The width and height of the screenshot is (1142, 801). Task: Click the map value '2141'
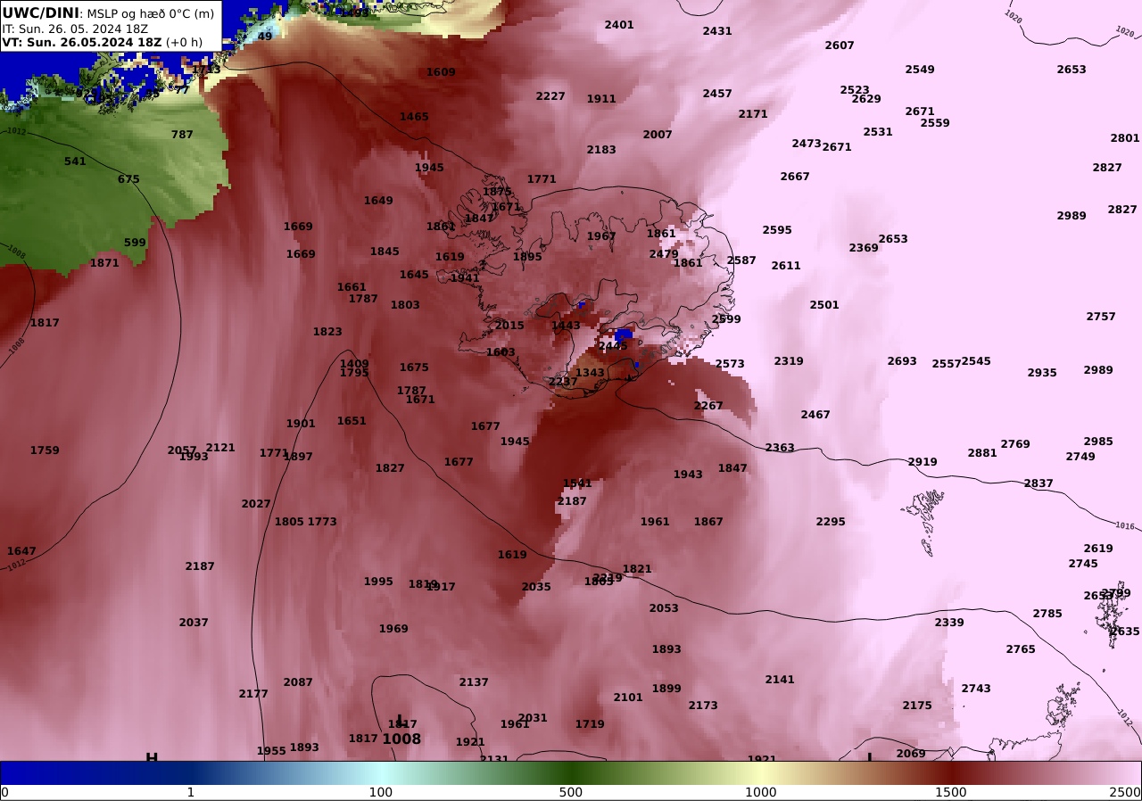[780, 680]
